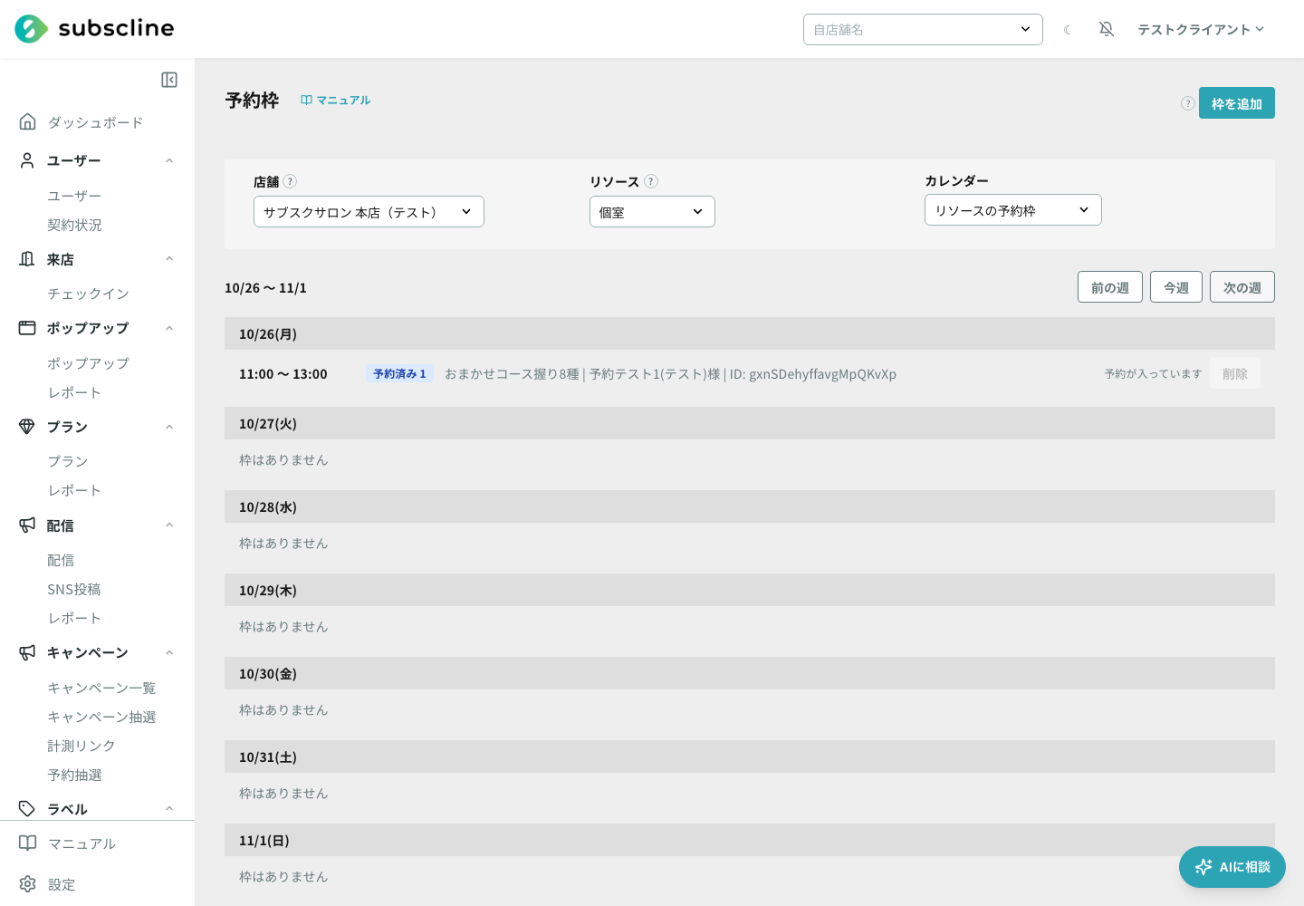Go to 契約状況 in sidebar
1304x906 pixels.
pyautogui.click(x=74, y=225)
